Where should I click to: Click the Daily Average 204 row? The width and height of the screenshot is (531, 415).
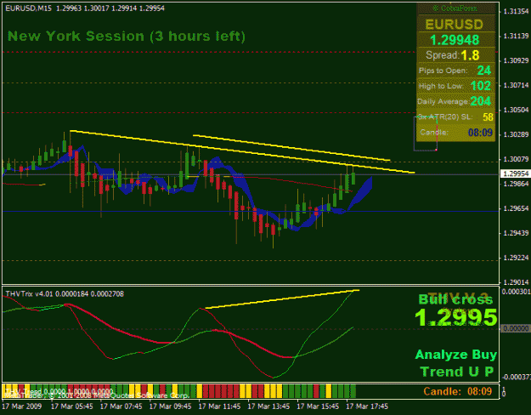pos(455,101)
